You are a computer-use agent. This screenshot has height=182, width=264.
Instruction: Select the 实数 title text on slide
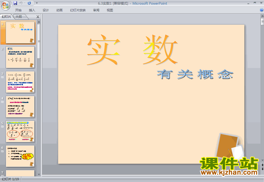[x=132, y=50]
